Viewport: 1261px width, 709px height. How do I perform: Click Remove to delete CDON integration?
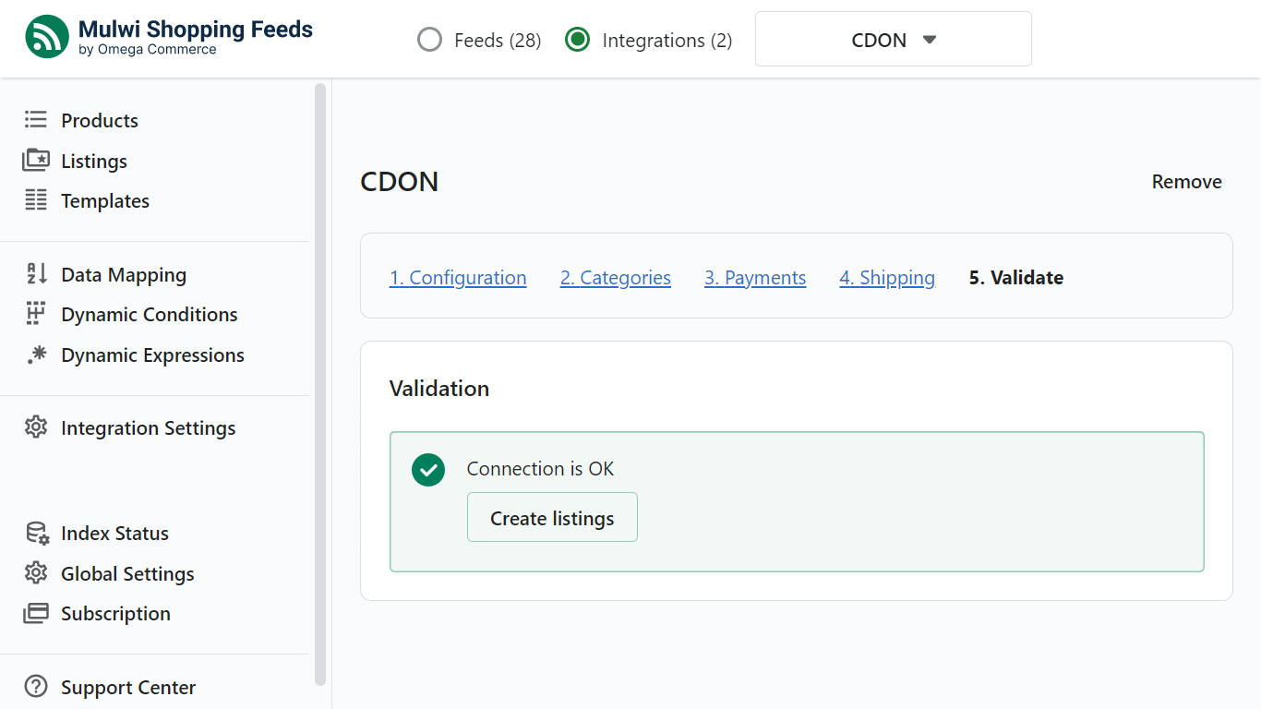[x=1187, y=182]
